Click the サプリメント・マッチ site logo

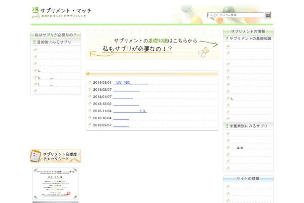click(x=61, y=13)
